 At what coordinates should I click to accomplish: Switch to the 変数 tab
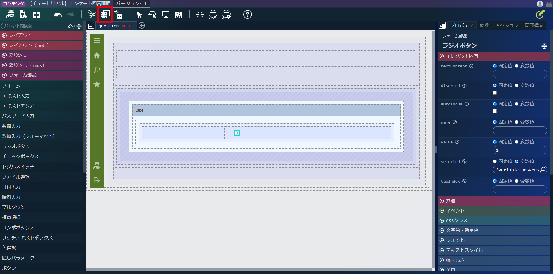click(x=484, y=25)
